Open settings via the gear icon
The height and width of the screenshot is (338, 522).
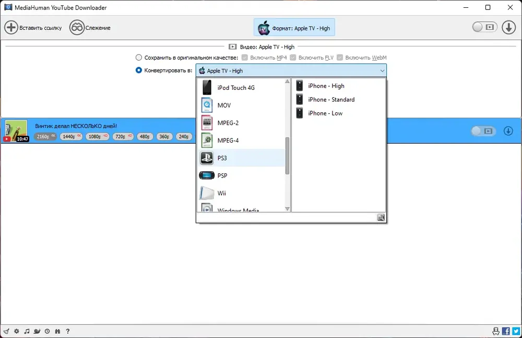pos(17,331)
